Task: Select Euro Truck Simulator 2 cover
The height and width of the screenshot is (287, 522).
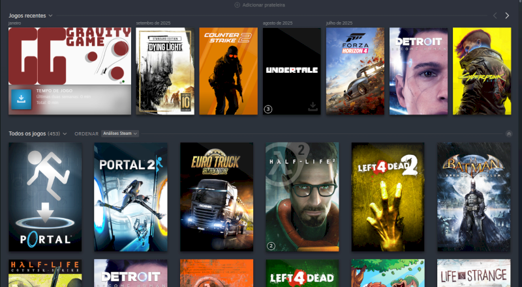Action: [x=217, y=197]
